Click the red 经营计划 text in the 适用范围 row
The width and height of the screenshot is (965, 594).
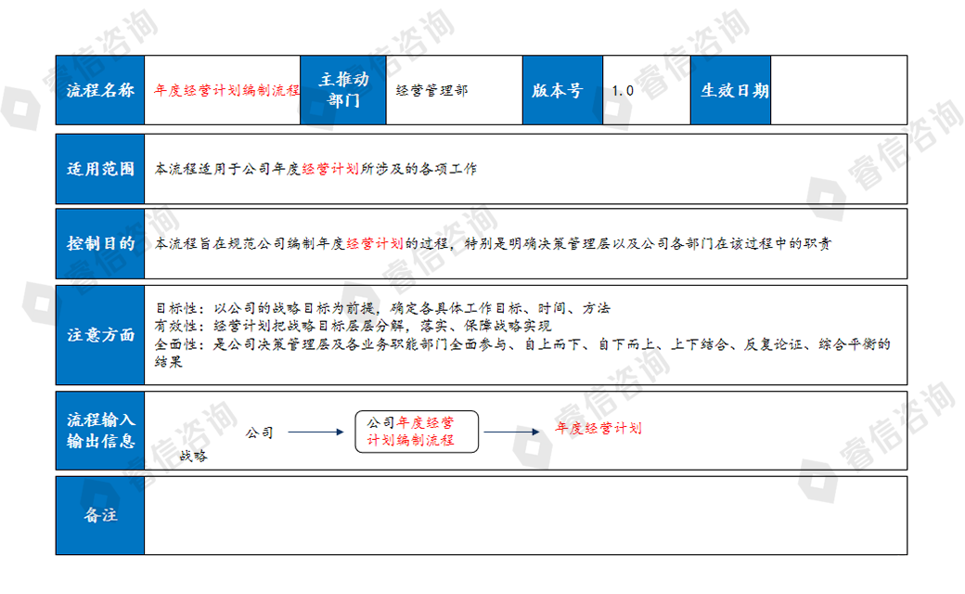tap(330, 170)
